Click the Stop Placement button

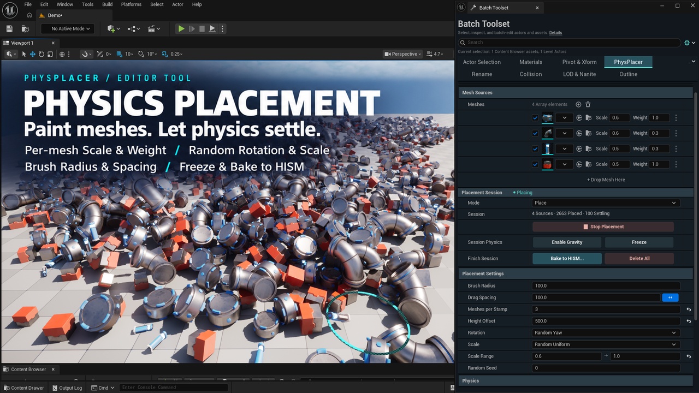(x=603, y=227)
